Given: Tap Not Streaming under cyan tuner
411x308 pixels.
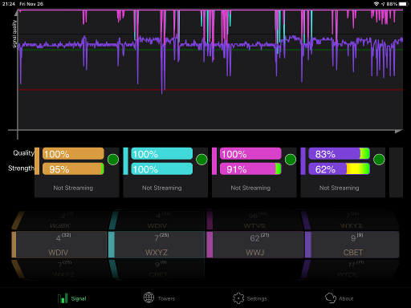Looking at the screenshot, I should [x=162, y=188].
